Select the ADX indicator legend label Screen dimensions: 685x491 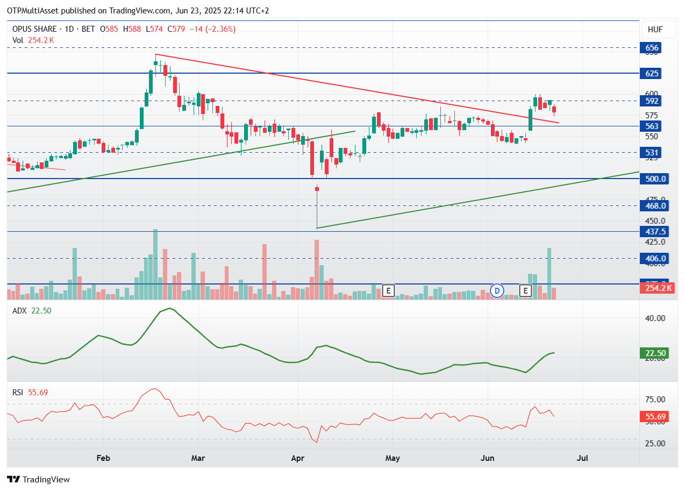(x=19, y=310)
